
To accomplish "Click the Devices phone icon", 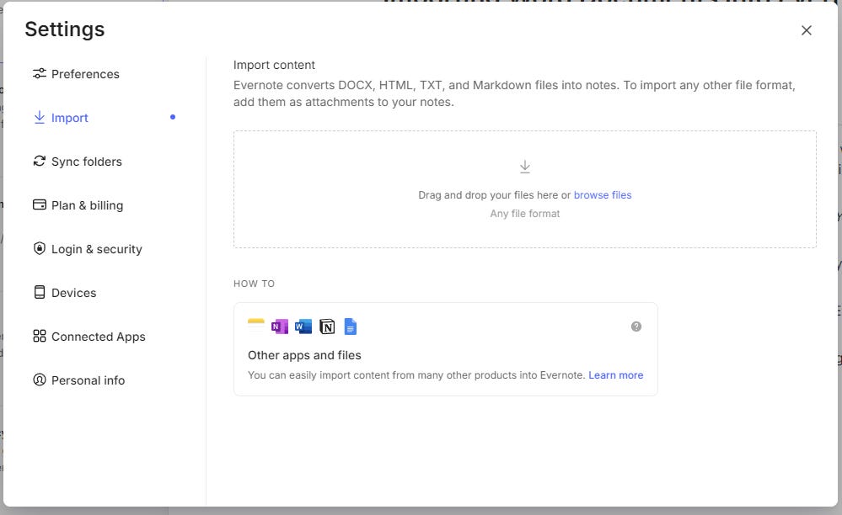I will pyautogui.click(x=40, y=292).
